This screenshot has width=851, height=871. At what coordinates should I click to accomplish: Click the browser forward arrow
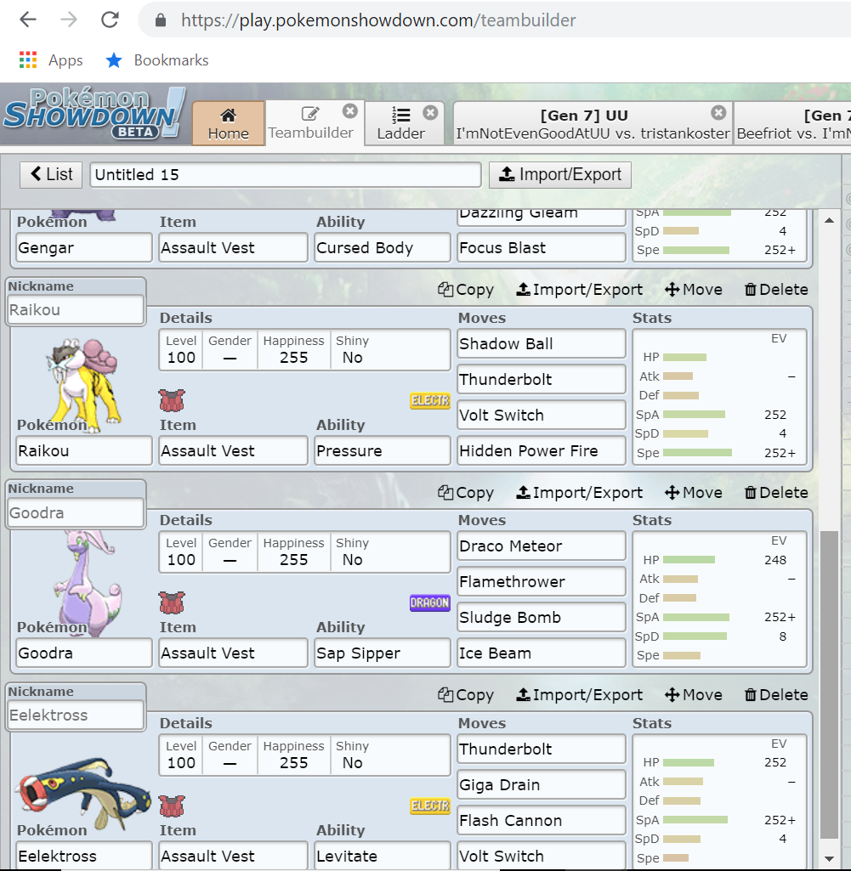click(x=69, y=20)
